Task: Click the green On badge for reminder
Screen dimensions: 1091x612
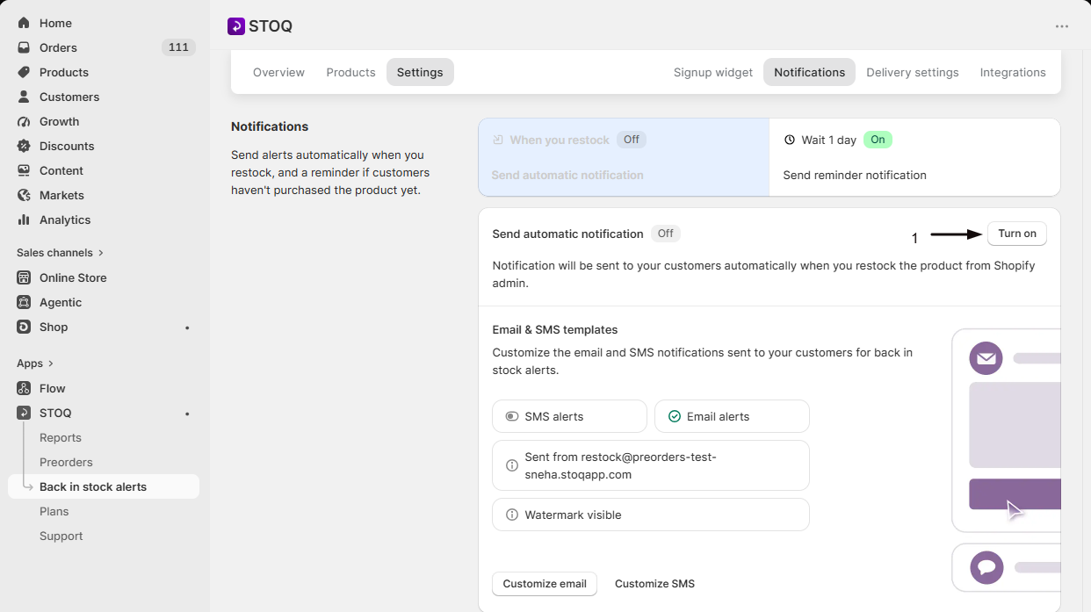Action: click(x=878, y=140)
